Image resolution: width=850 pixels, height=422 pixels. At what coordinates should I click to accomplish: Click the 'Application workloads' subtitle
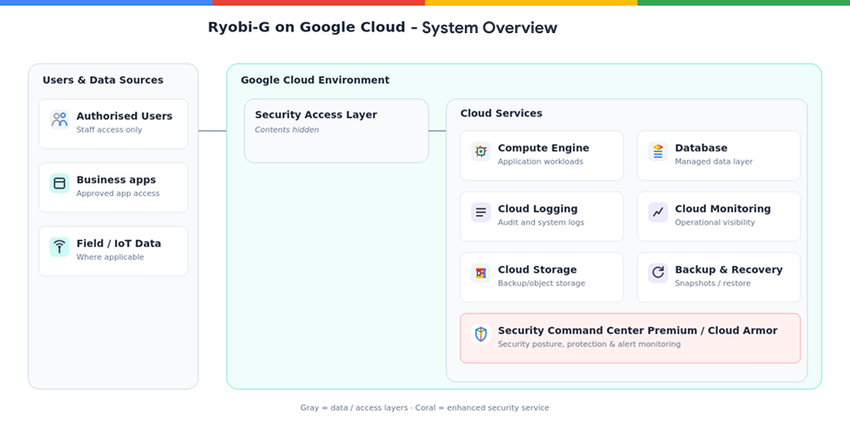click(x=541, y=161)
